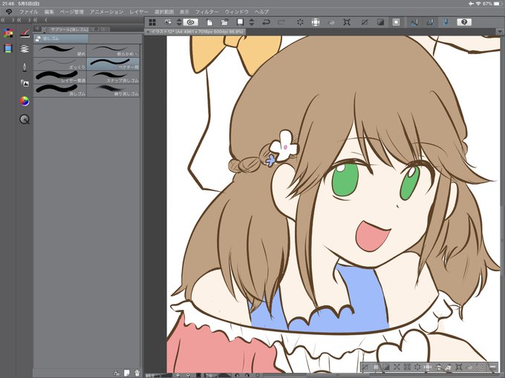Viewport: 505px width, 378px height.
Task: Choose the レイヤー貫通 eraser sub tool
Action: (60, 77)
